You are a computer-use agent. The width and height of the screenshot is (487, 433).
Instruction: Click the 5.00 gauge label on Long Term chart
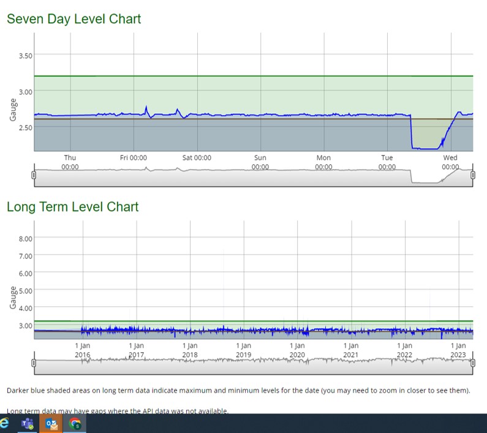[26, 291]
